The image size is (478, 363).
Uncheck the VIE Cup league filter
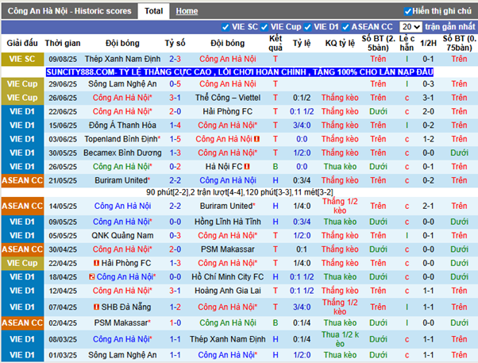[264, 28]
